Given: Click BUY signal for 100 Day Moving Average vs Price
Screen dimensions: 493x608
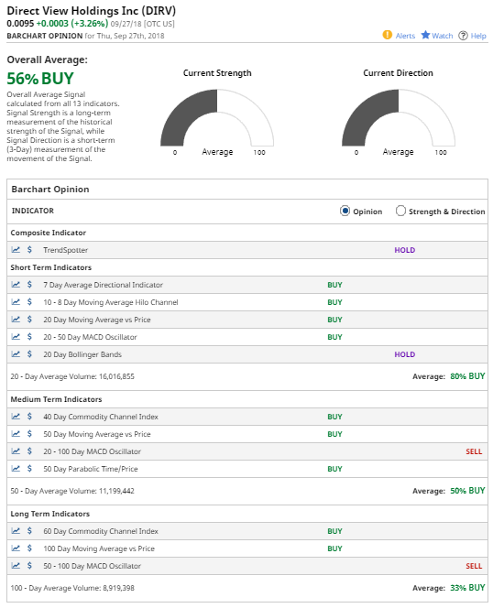Looking at the screenshot, I should 334,548.
